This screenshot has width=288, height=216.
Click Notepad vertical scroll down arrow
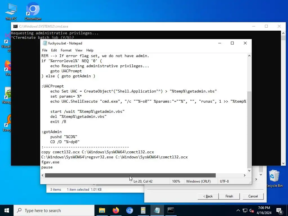pos(249,171)
